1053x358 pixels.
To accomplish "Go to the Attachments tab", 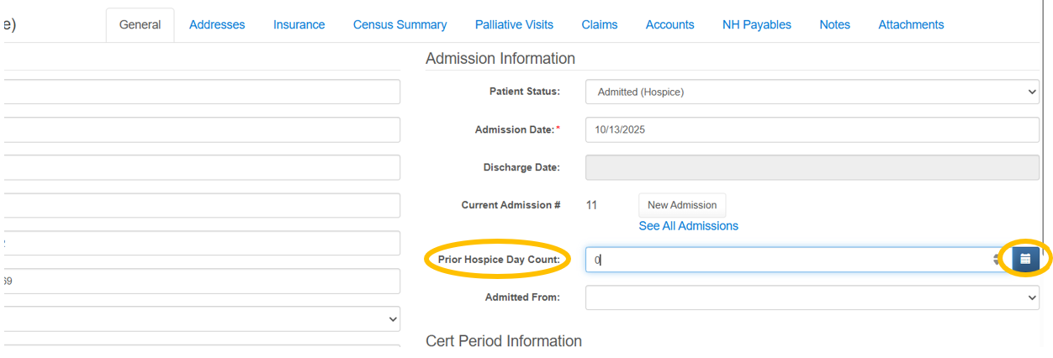I will tap(911, 25).
